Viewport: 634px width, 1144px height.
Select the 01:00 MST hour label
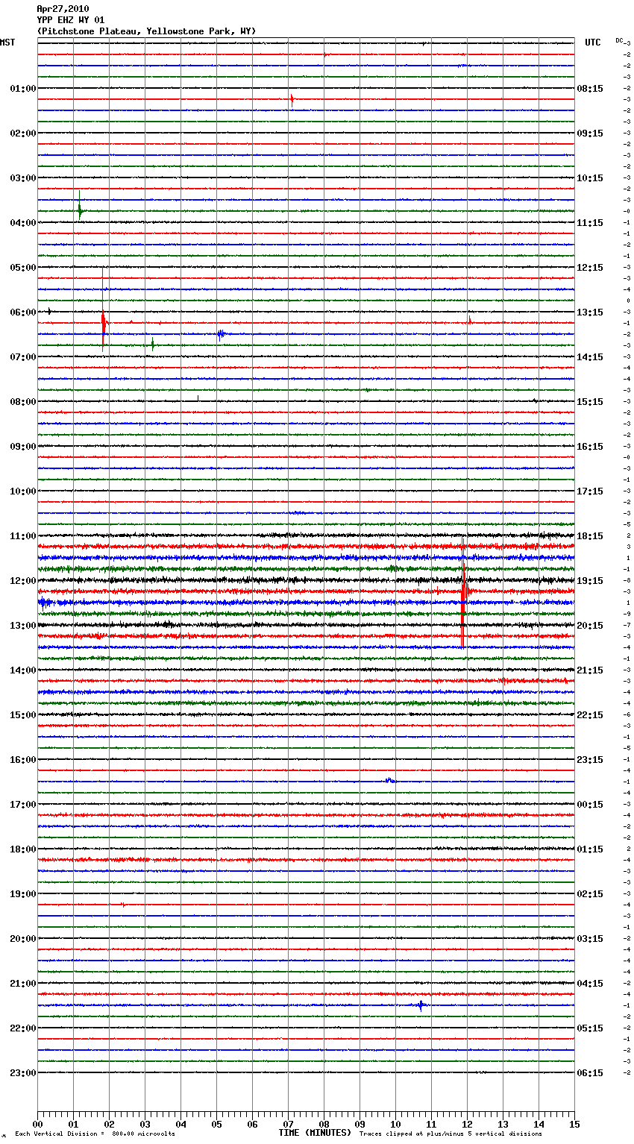[x=22, y=88]
